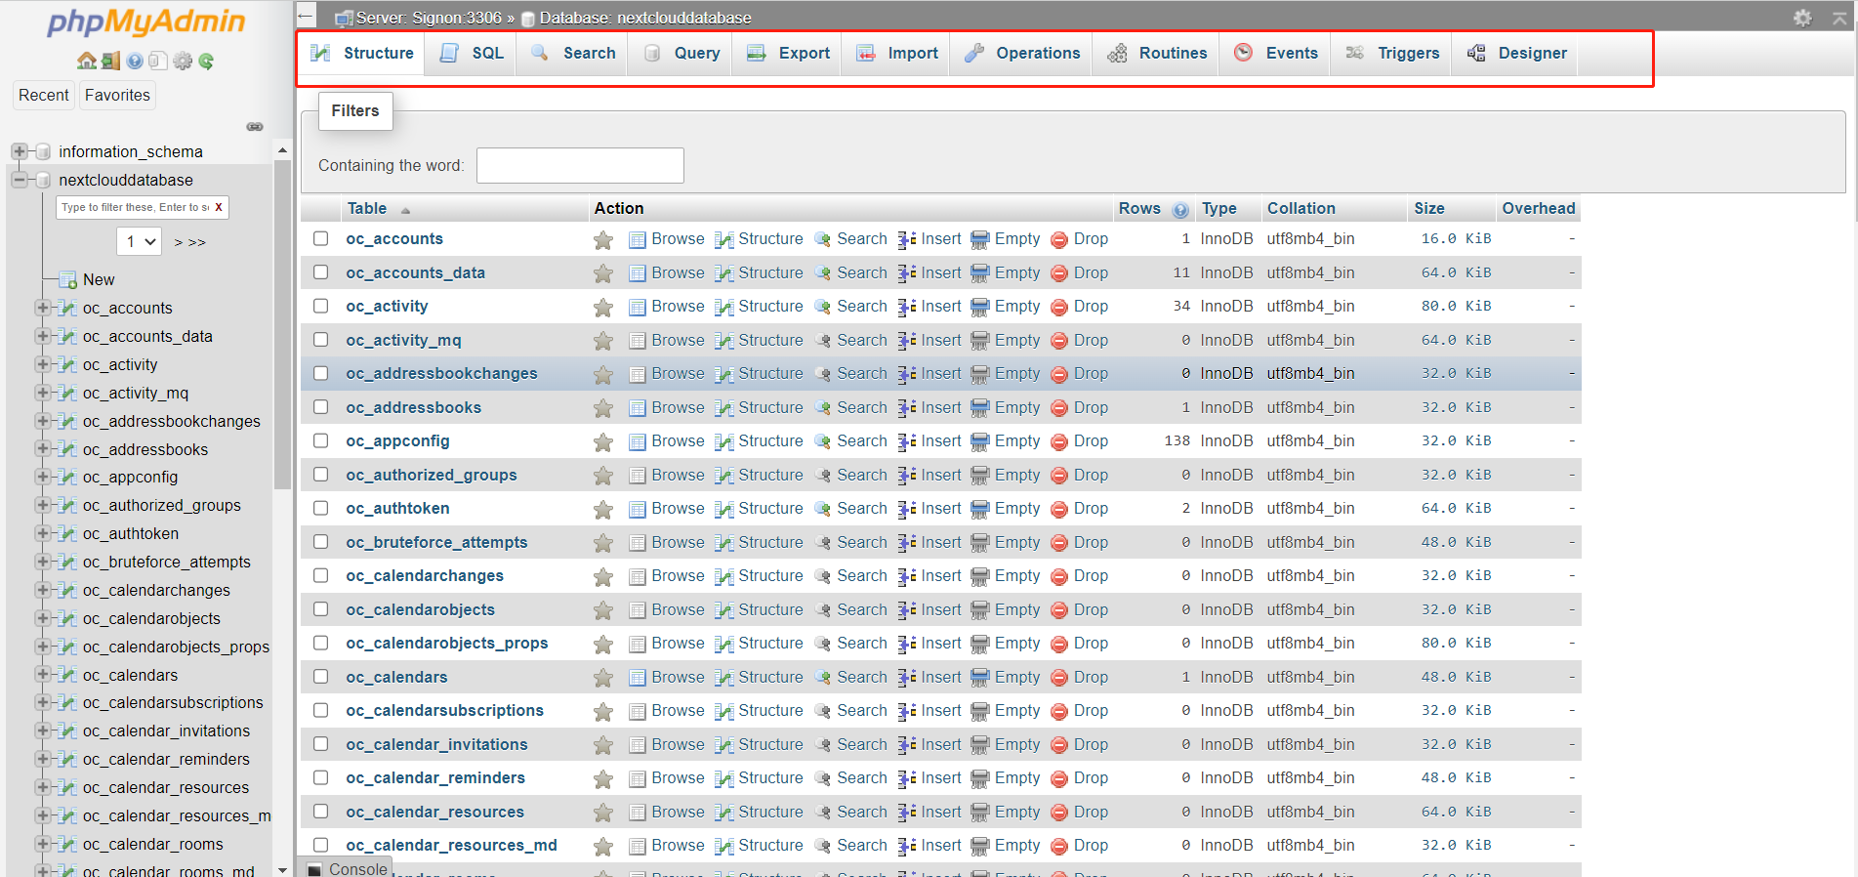The image size is (1858, 877).
Task: Open page settings gear at top right
Action: point(1802,18)
